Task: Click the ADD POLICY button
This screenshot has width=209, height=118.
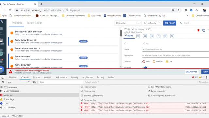Action: click(x=170, y=23)
